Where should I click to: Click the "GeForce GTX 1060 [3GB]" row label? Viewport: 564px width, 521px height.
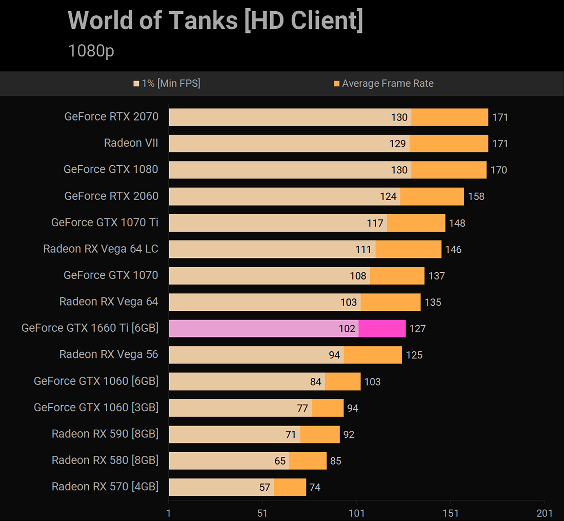(96, 407)
